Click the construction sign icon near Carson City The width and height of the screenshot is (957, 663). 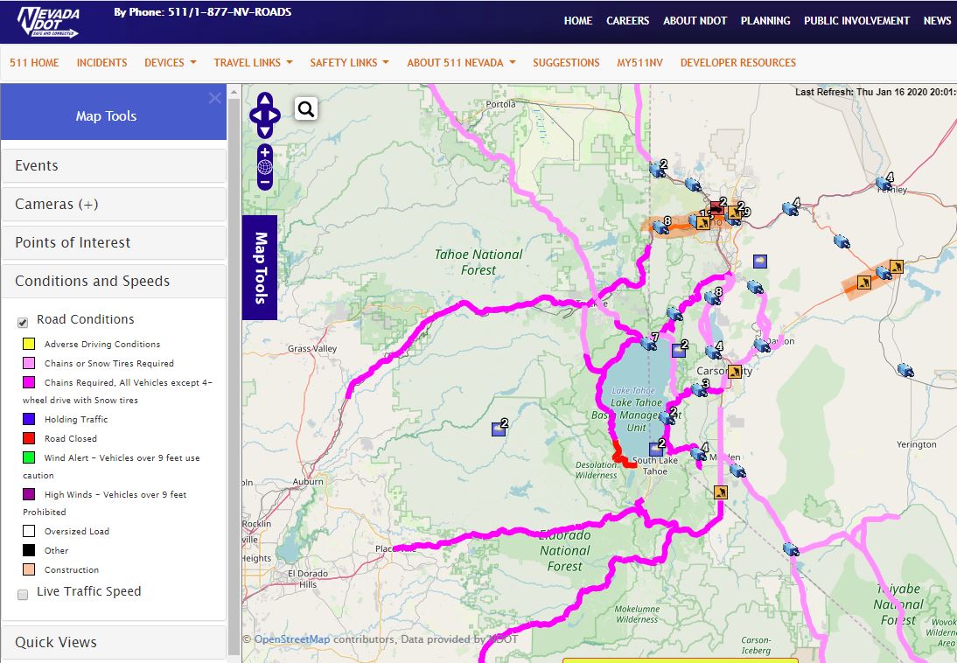(x=735, y=371)
